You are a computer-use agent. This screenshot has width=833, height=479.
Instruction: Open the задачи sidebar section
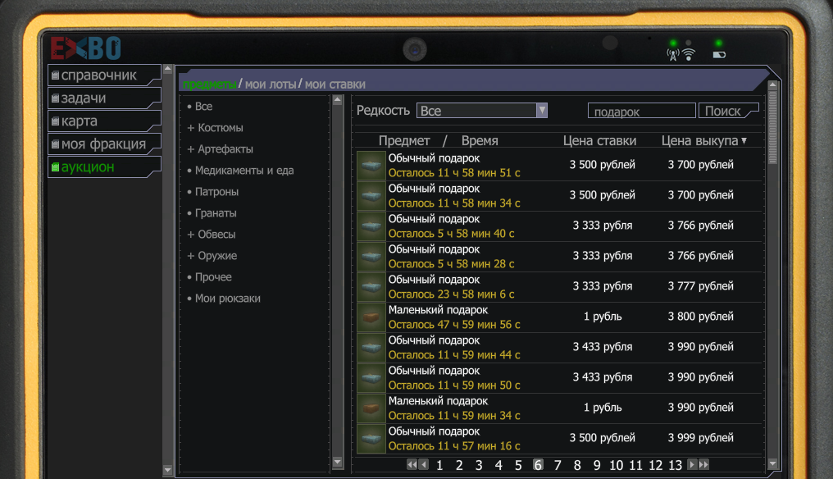(x=104, y=98)
